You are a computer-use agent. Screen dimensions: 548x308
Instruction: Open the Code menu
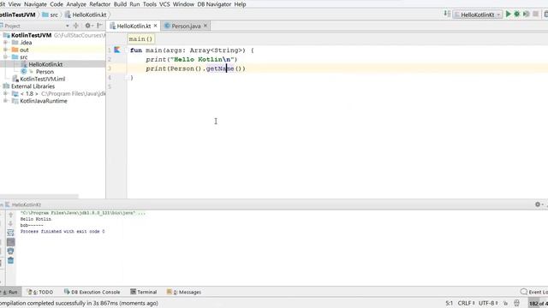tap(57, 4)
